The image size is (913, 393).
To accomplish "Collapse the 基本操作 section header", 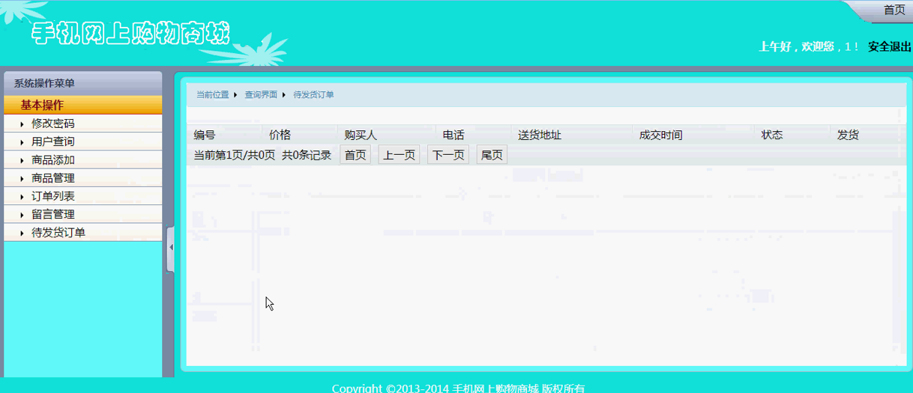I will pos(82,105).
